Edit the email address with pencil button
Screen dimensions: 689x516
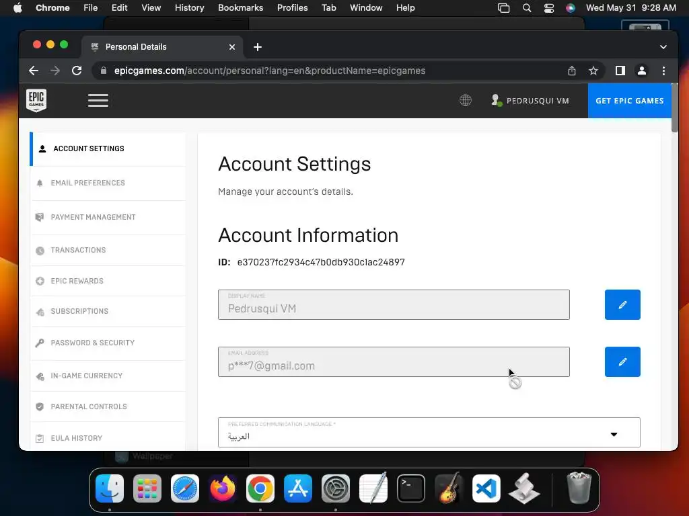click(622, 362)
